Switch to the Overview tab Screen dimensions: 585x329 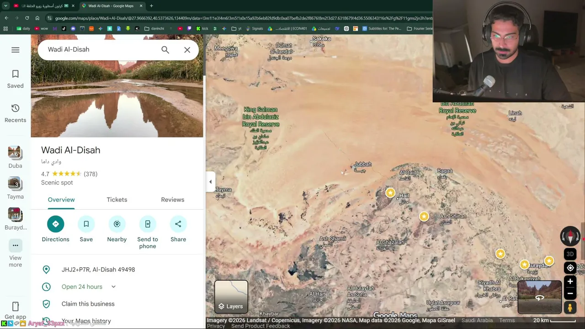coord(61,200)
